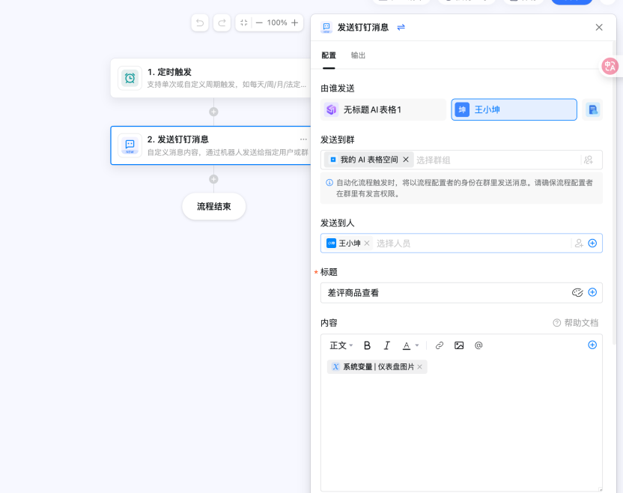Click the @ mention icon
Viewport: 623px width, 493px height.
pyautogui.click(x=478, y=345)
